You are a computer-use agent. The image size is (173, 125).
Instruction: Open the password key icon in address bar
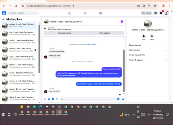pos(138,6)
